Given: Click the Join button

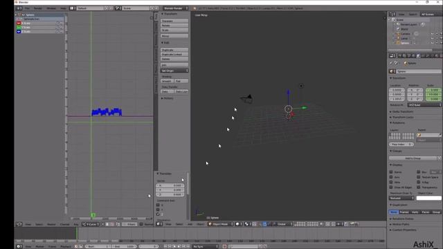Looking at the screenshot, I should coord(174,65).
